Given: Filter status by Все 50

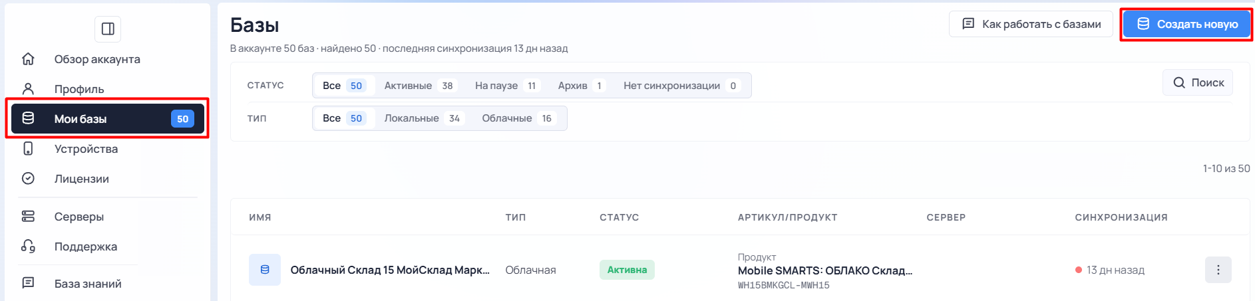Looking at the screenshot, I should coord(343,85).
